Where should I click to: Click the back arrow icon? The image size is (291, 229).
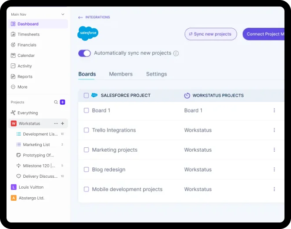pos(80,17)
